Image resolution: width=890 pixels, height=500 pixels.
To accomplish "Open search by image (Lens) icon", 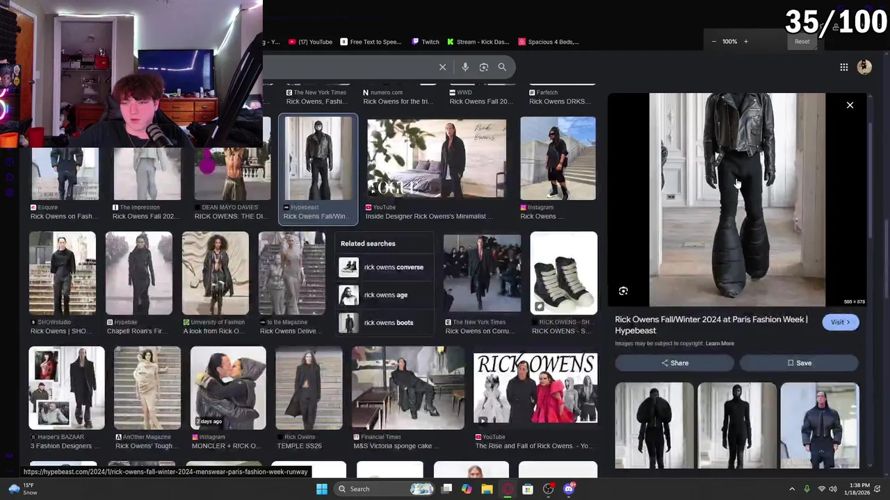I will [484, 67].
